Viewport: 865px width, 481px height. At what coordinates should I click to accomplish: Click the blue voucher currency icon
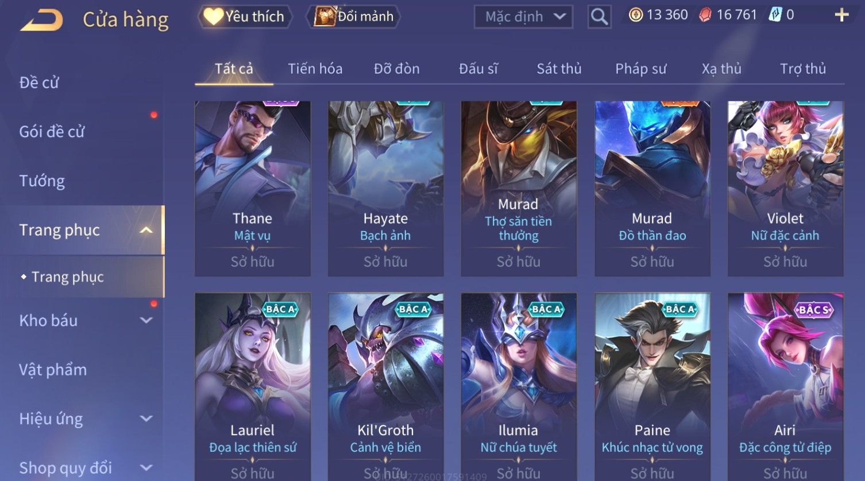775,15
